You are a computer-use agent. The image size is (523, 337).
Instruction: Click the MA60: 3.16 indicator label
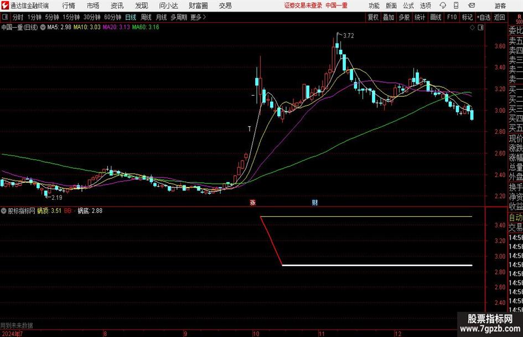(146, 27)
